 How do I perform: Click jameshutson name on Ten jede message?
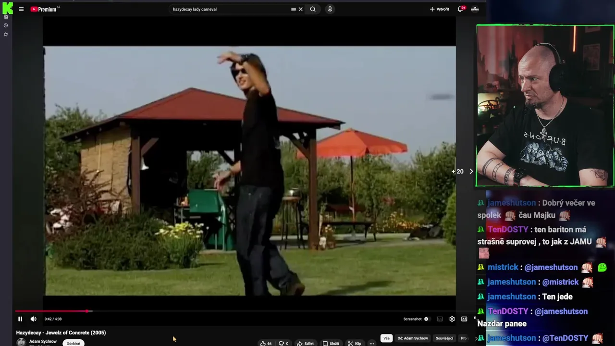tap(512, 297)
